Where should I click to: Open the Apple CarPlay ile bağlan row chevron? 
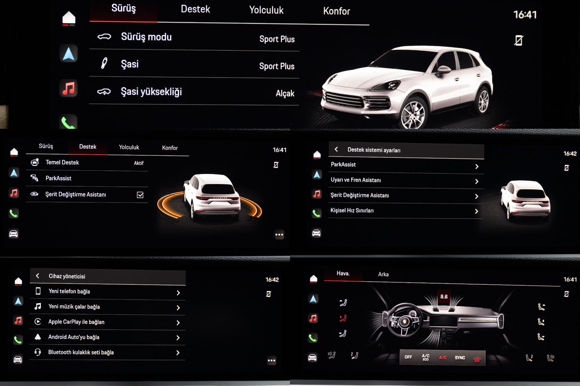click(x=178, y=322)
